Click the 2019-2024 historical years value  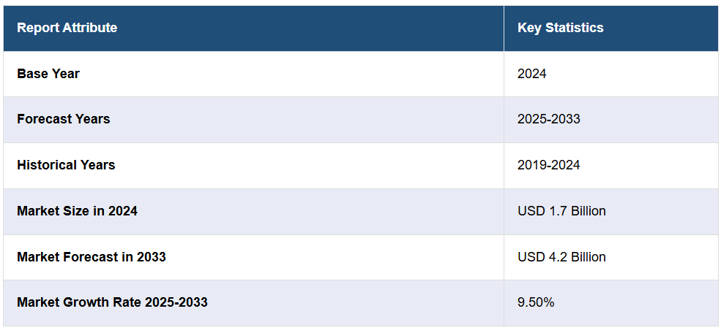[x=548, y=165]
